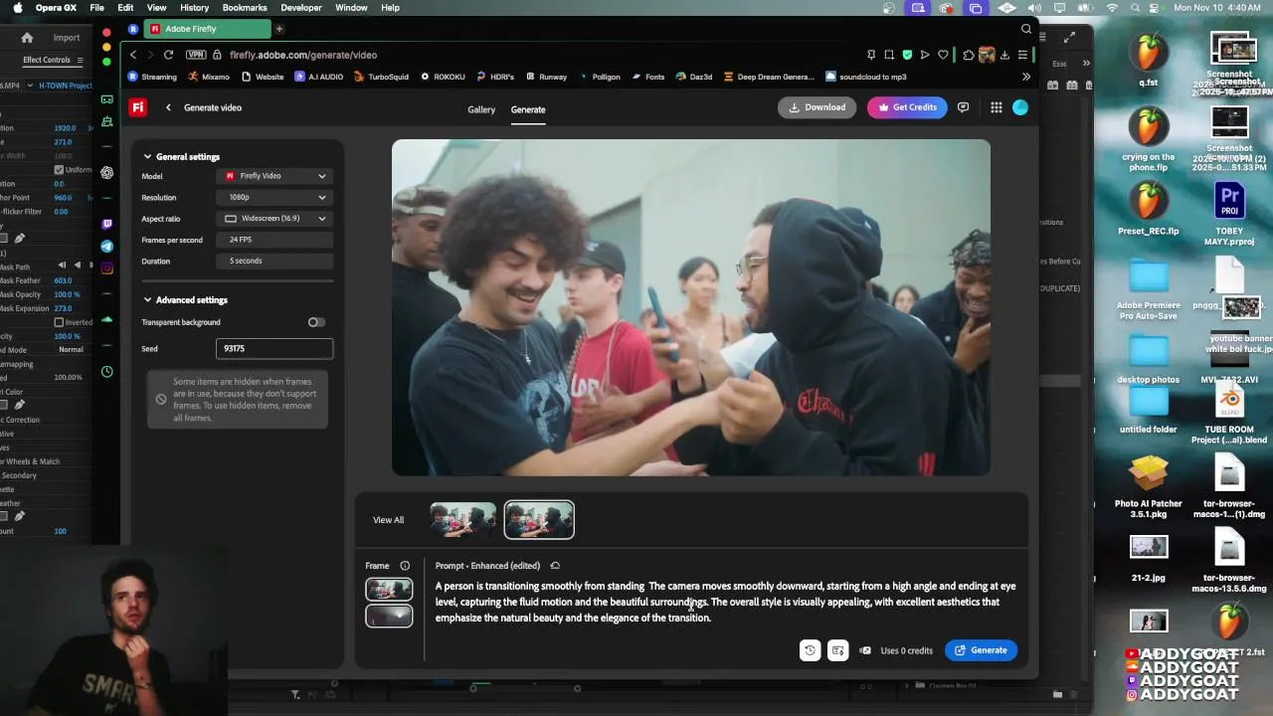Open prompt settings icon beside history button

click(837, 650)
